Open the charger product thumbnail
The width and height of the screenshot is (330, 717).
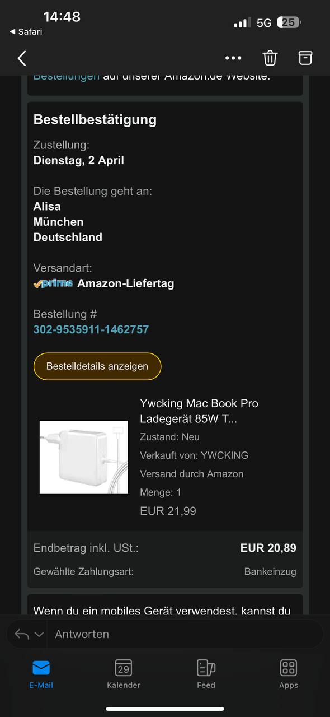84,457
